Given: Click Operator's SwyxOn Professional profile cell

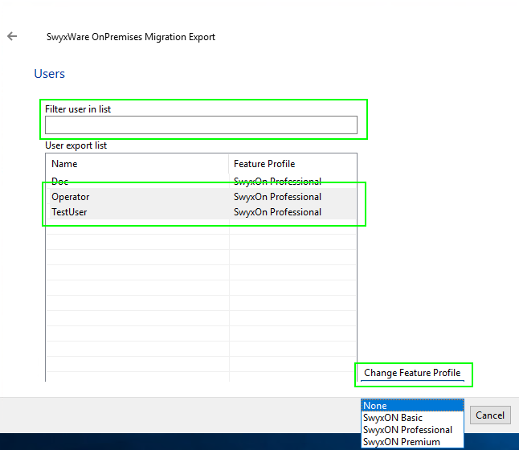Looking at the screenshot, I should coord(277,197).
